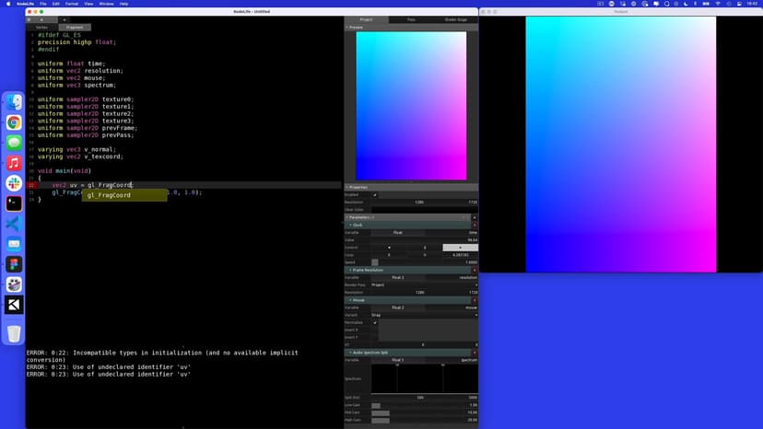
Task: Add a new parameter with the plus icon
Action: tap(475, 217)
